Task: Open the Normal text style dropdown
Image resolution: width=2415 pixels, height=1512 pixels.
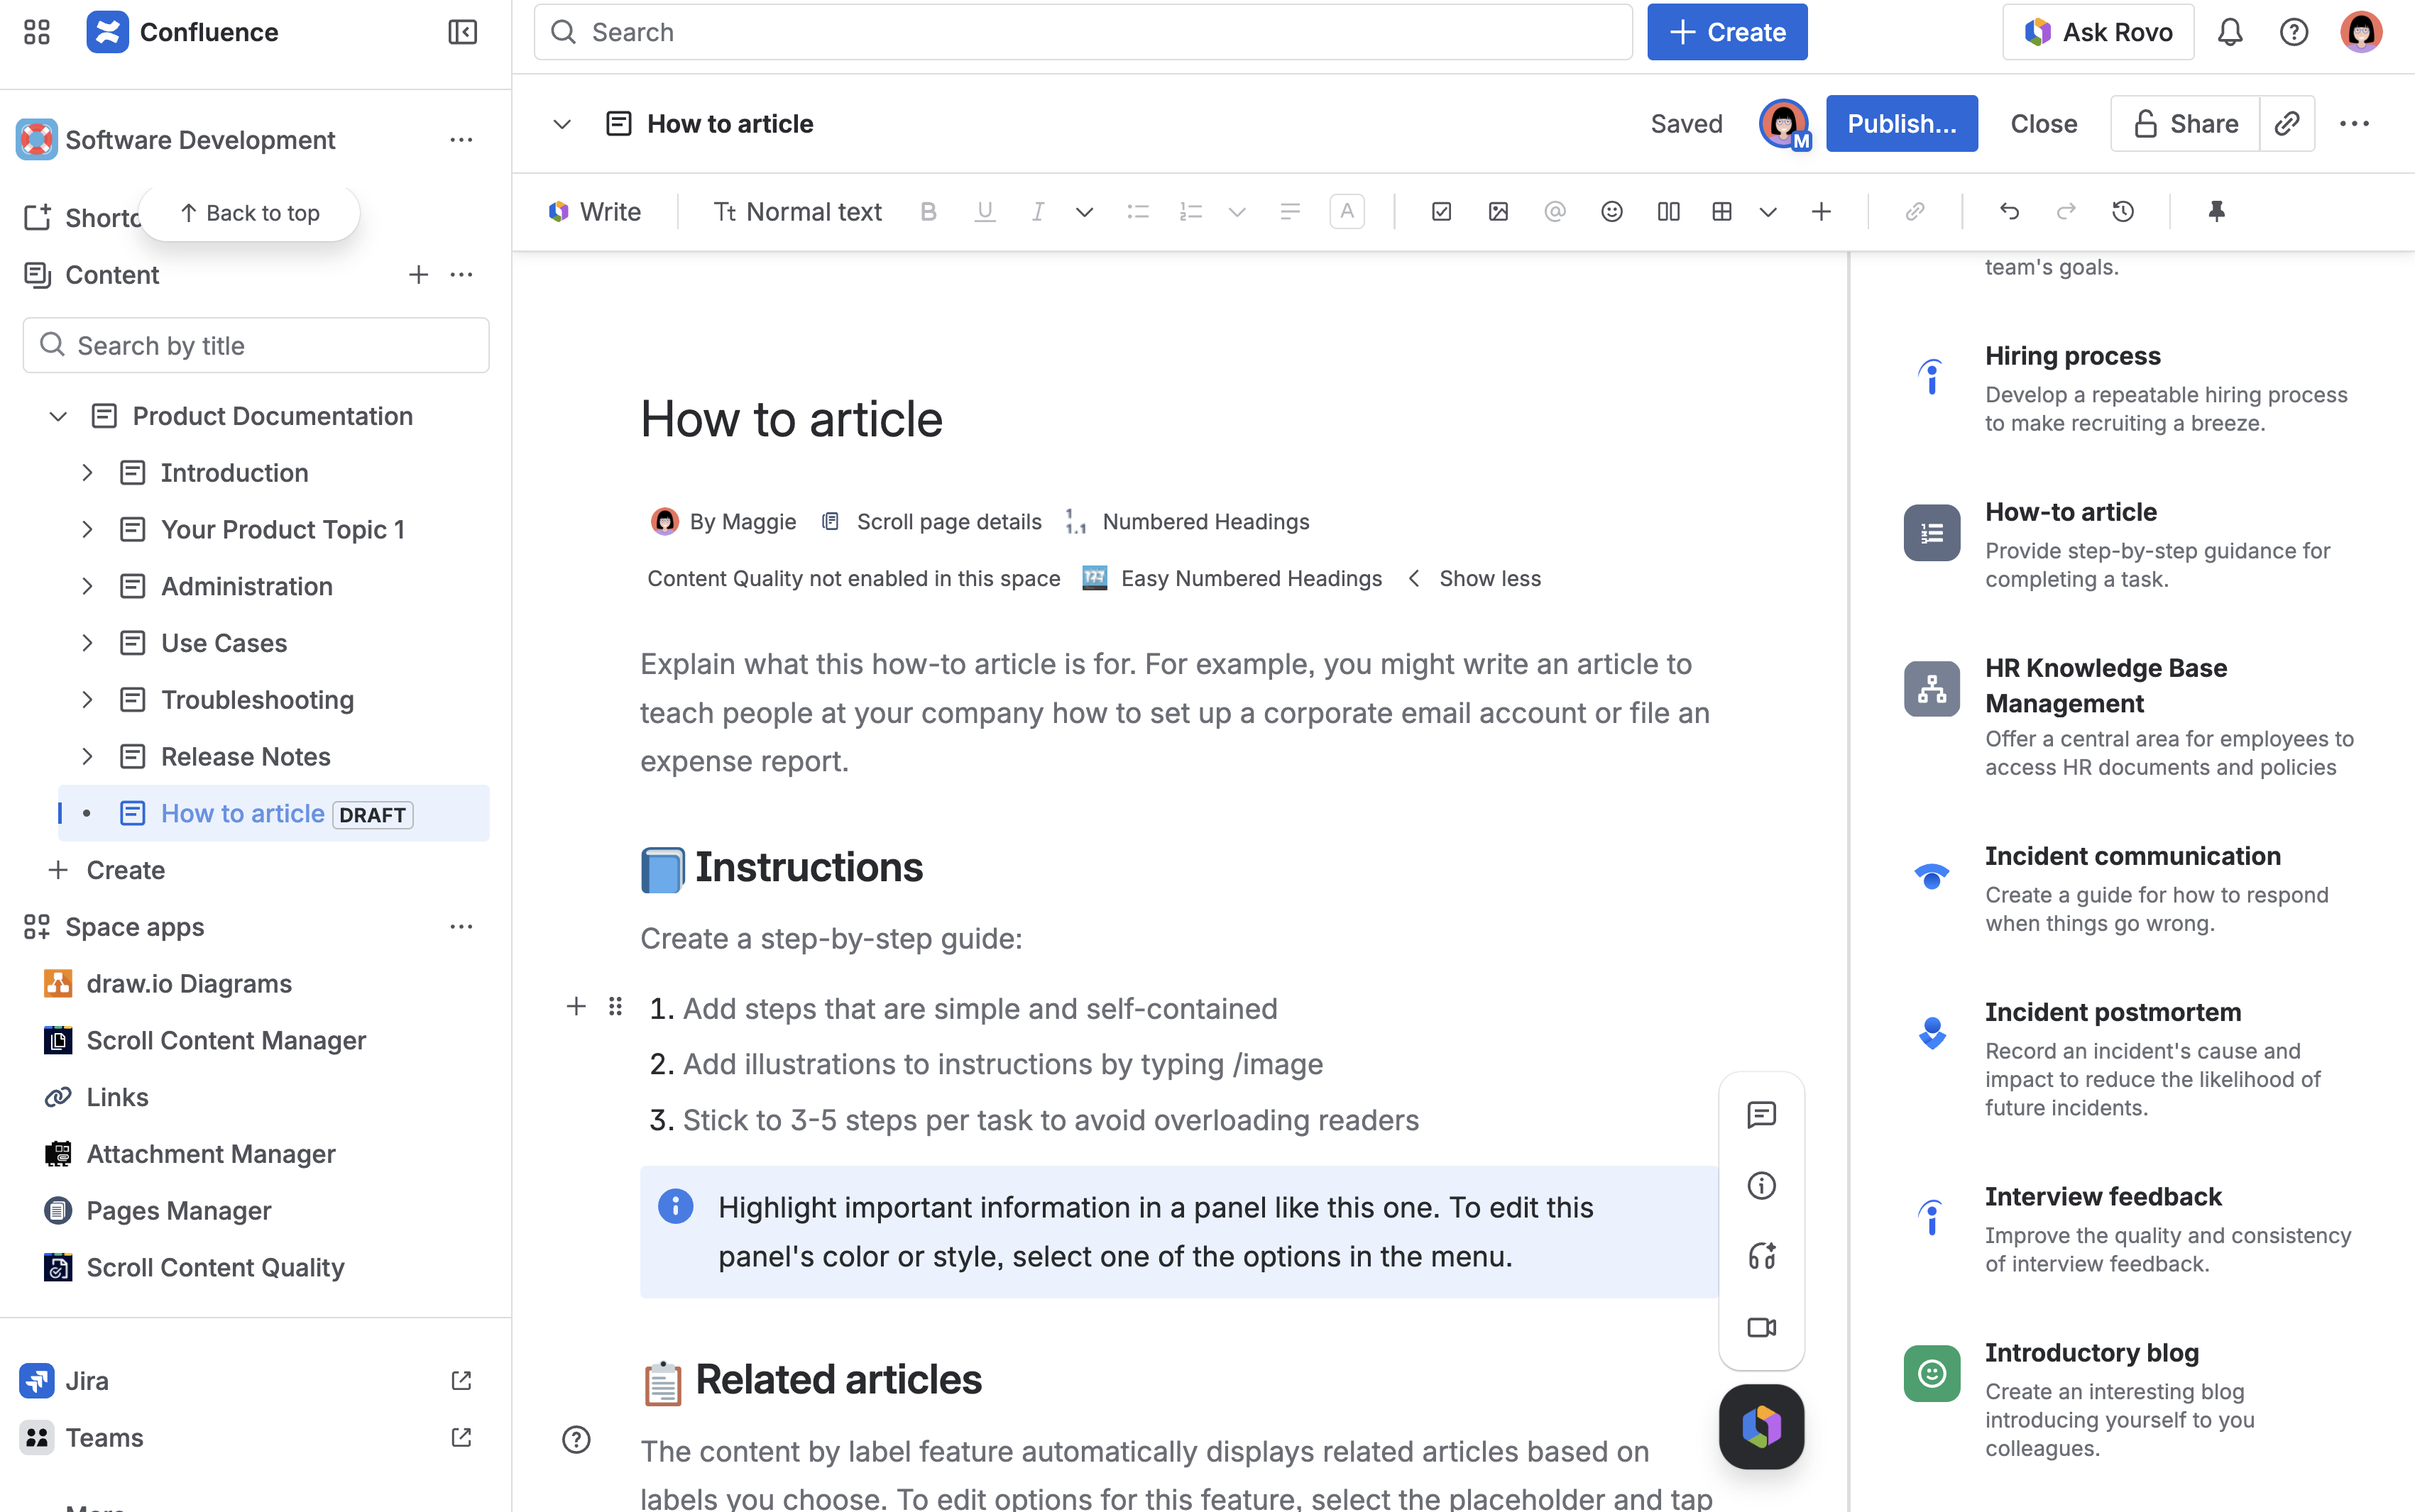Action: pyautogui.click(x=796, y=211)
